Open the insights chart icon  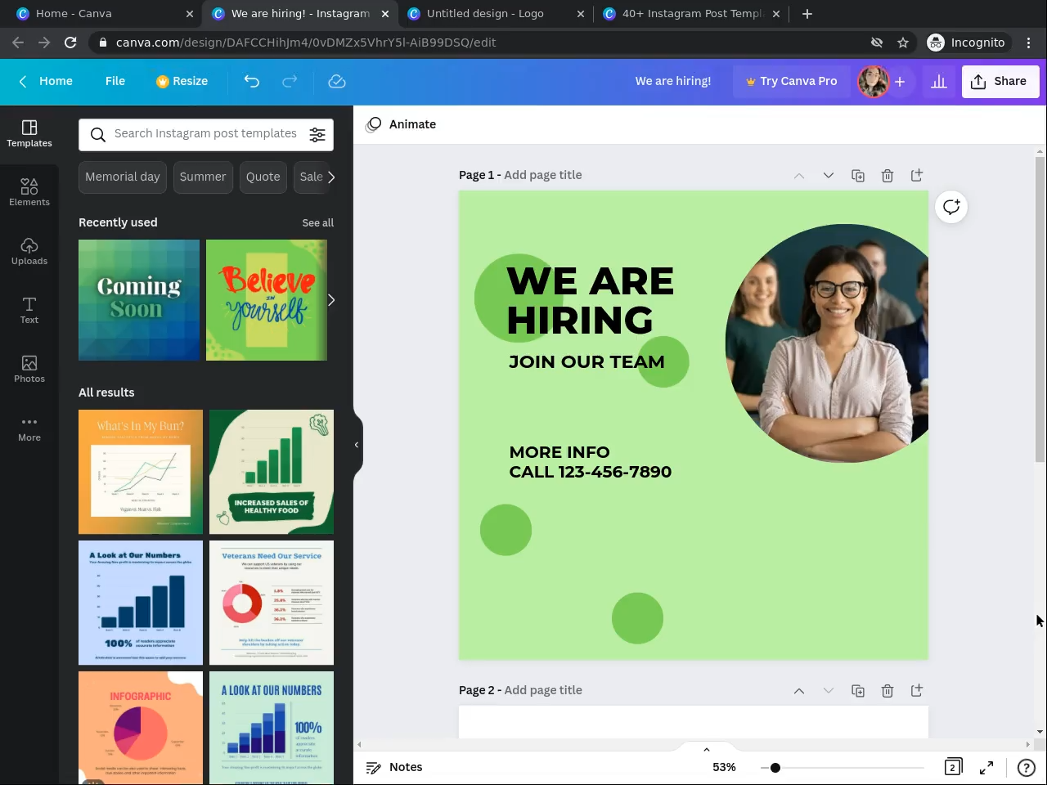[939, 81]
